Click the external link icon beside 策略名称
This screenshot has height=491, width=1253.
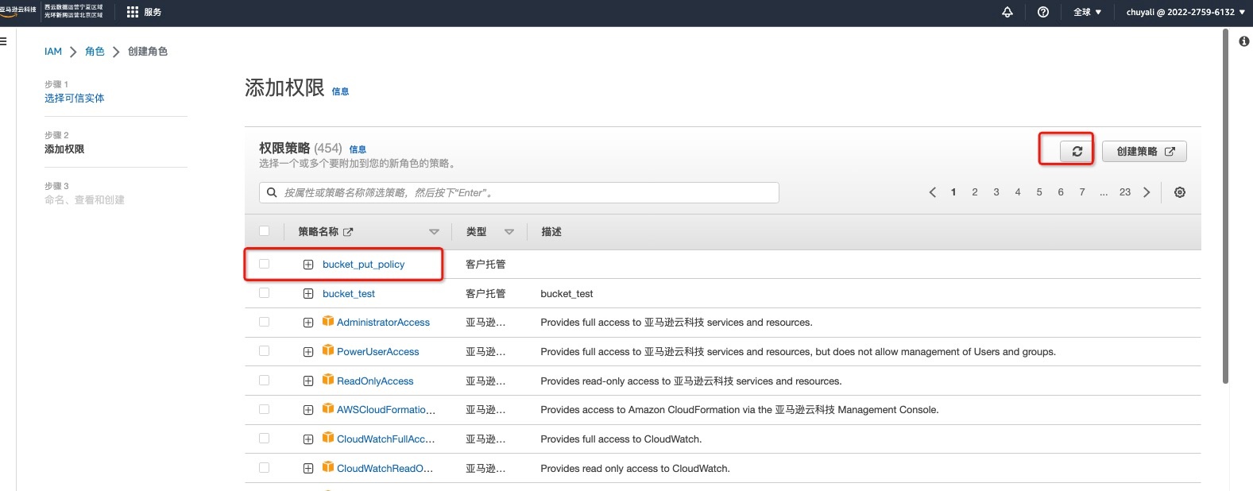348,232
